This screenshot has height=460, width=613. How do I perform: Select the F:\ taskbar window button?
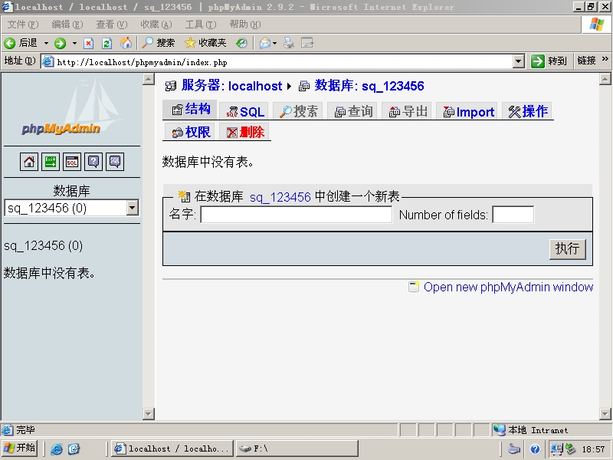click(297, 449)
